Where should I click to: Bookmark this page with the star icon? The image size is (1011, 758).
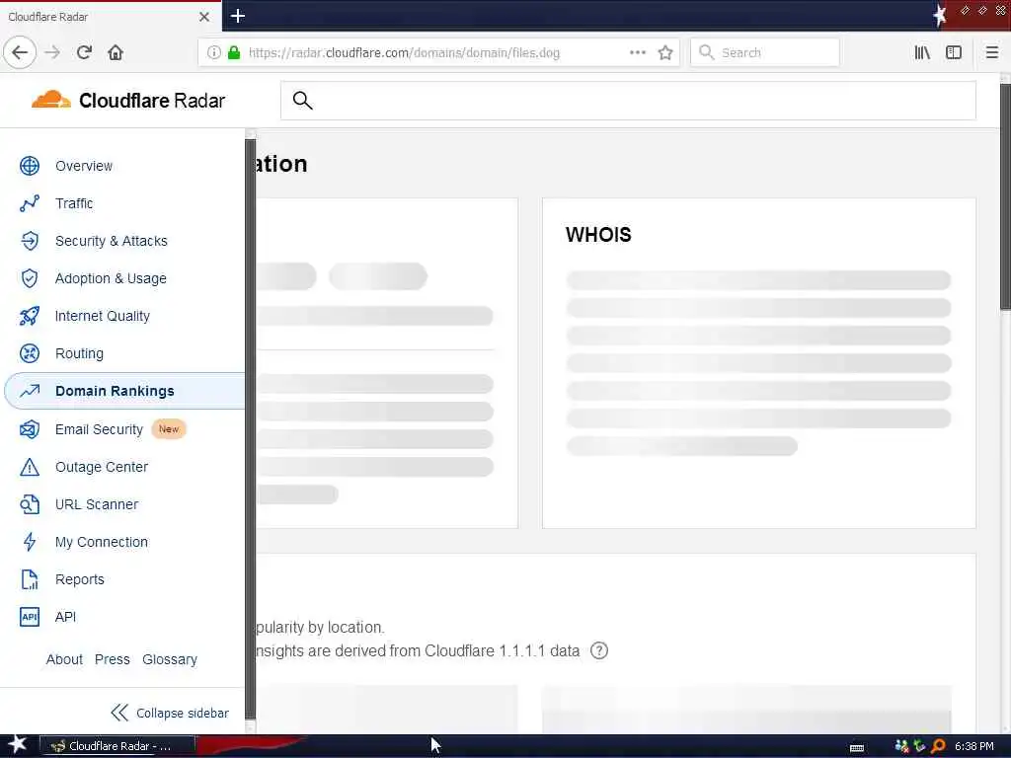tap(665, 52)
